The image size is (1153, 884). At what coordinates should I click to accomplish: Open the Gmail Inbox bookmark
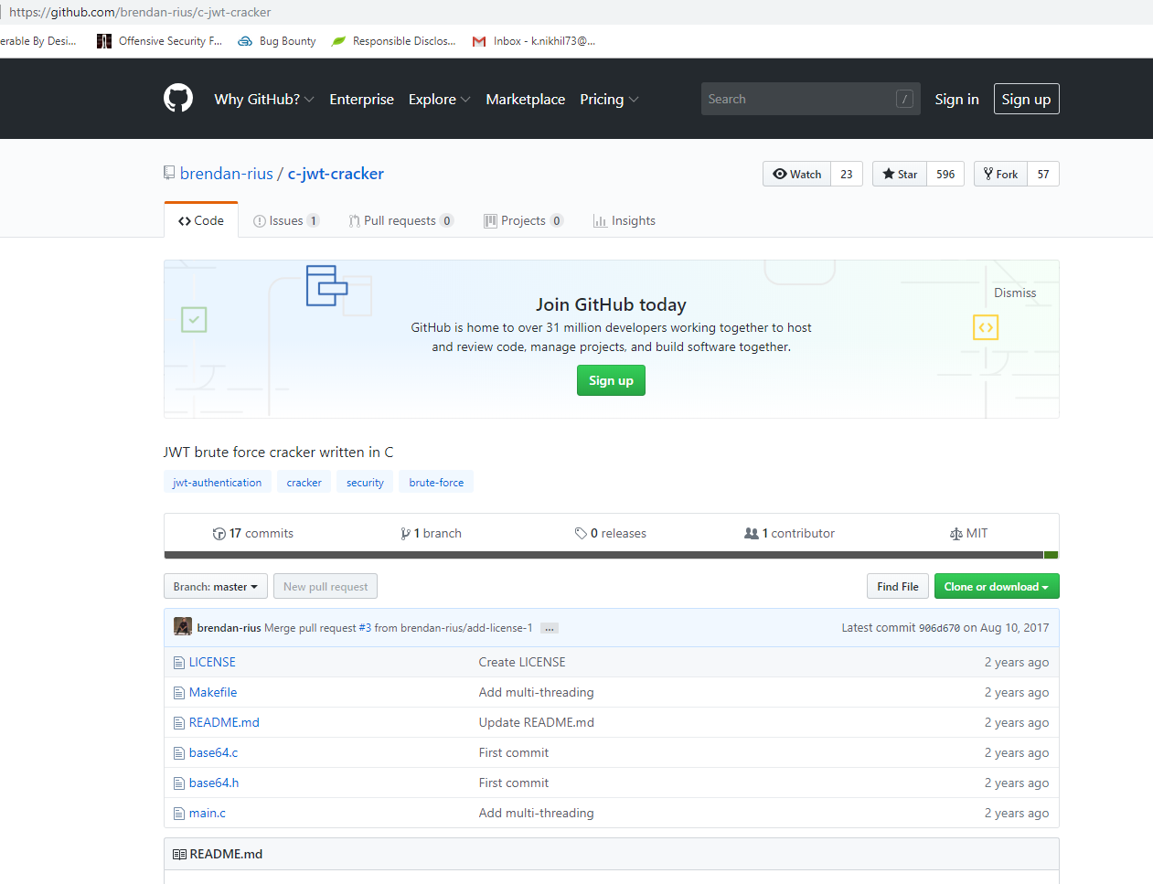(x=533, y=41)
